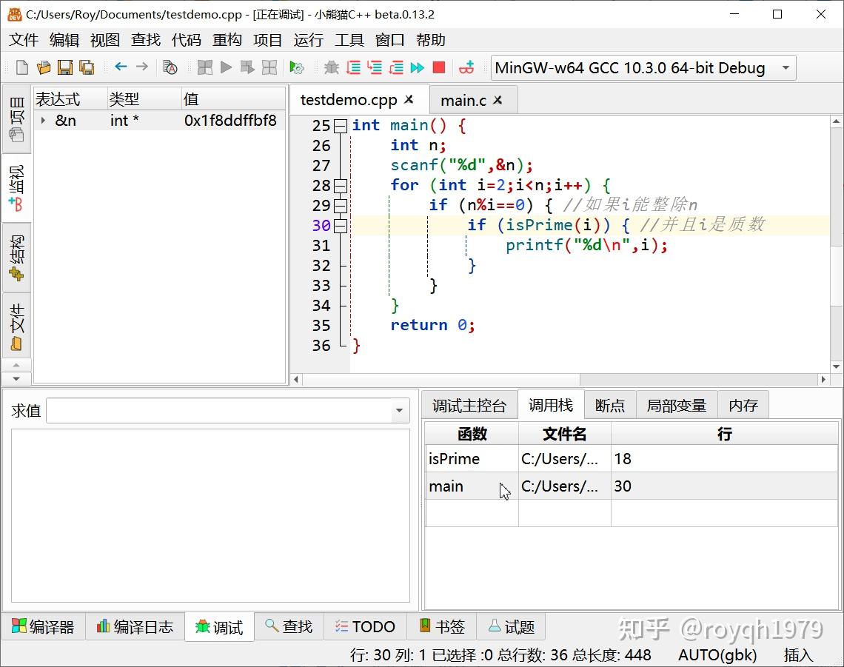Save the current file via toolbar
Viewport: 844px width, 667px height.
tap(65, 68)
